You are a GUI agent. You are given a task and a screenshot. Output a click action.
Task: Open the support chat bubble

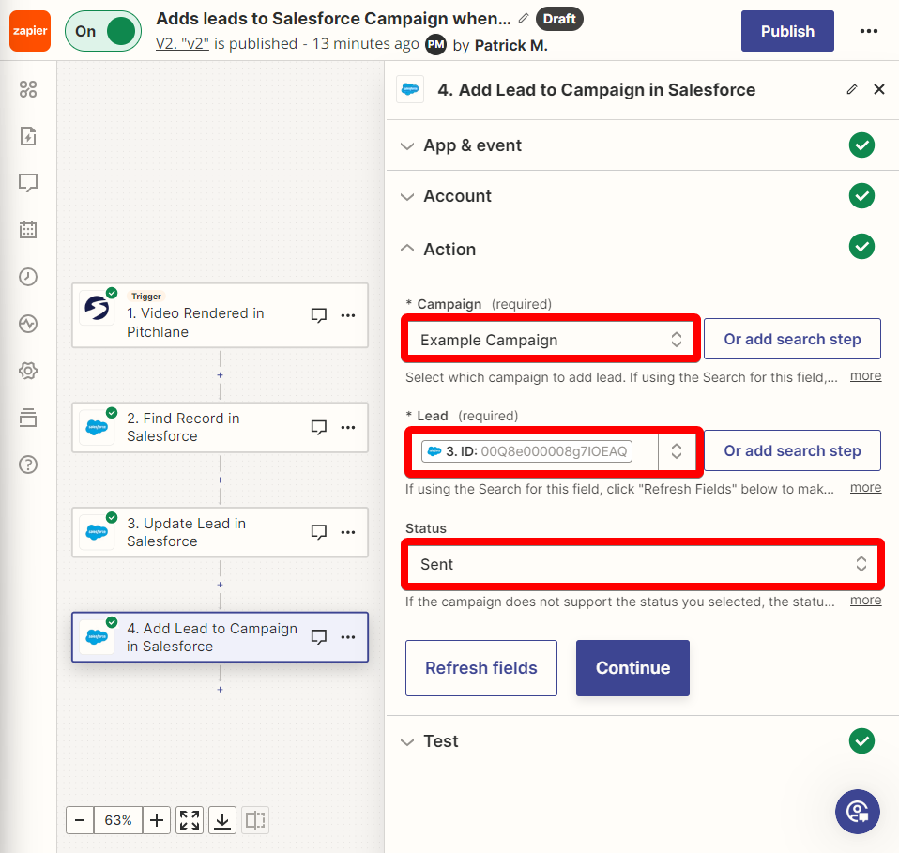coord(858,812)
